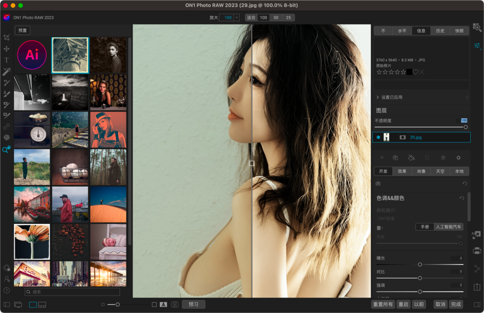Viewport: 484px width, 313px height.
Task: Open the 设置已应用 up-down stepper menu
Action: (467, 97)
